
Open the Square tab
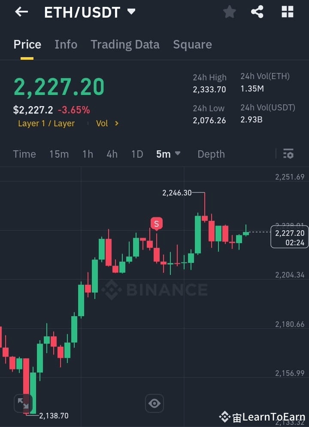192,44
